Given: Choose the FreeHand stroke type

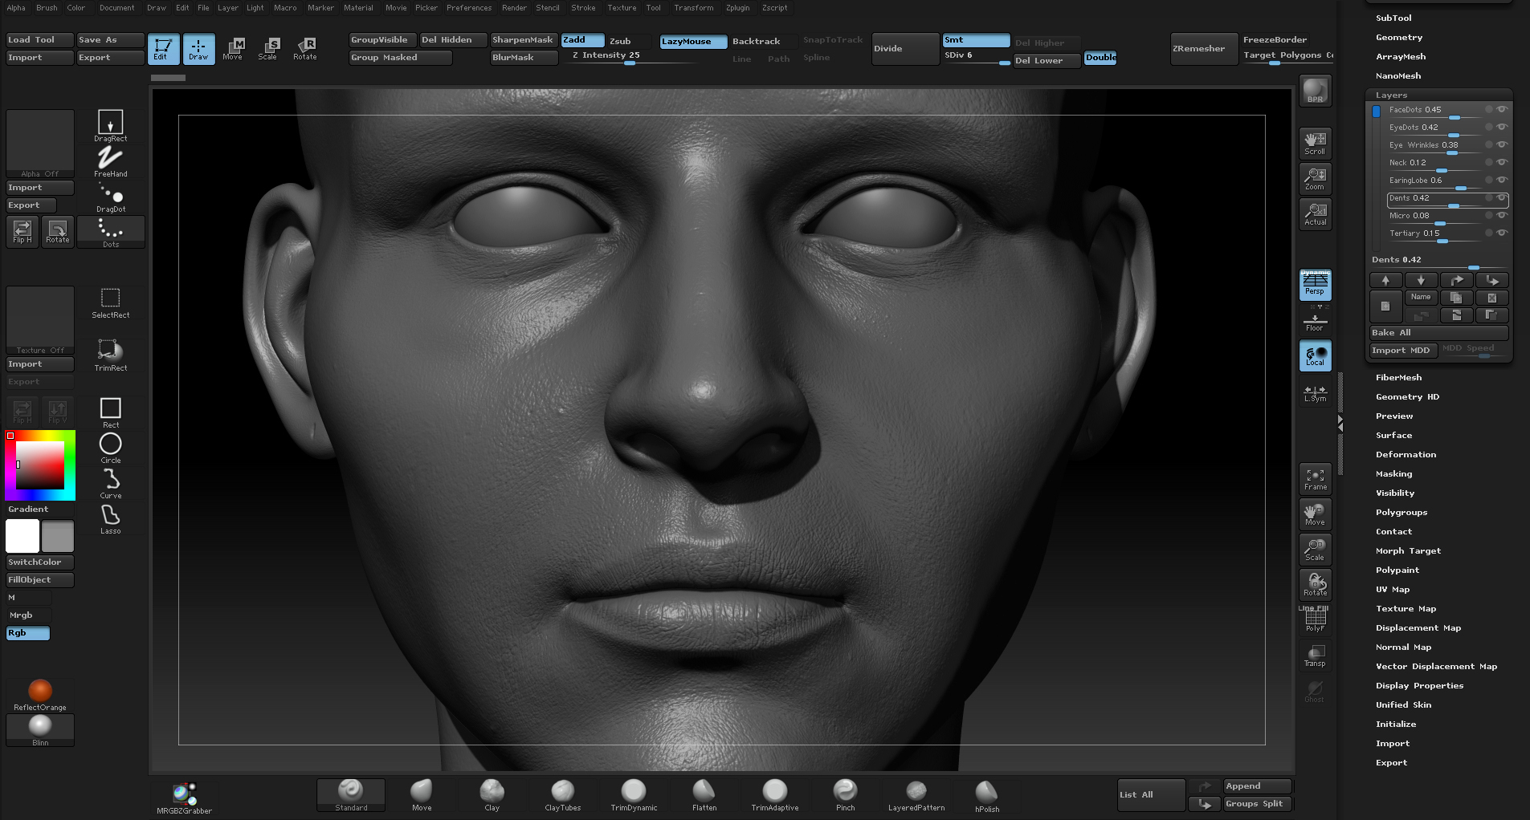Looking at the screenshot, I should 111,161.
